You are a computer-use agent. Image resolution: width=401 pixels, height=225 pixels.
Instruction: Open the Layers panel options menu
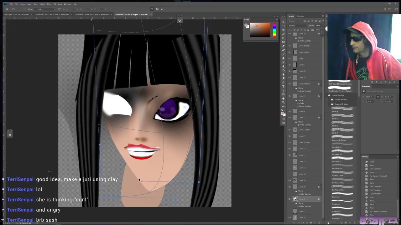tap(323, 16)
